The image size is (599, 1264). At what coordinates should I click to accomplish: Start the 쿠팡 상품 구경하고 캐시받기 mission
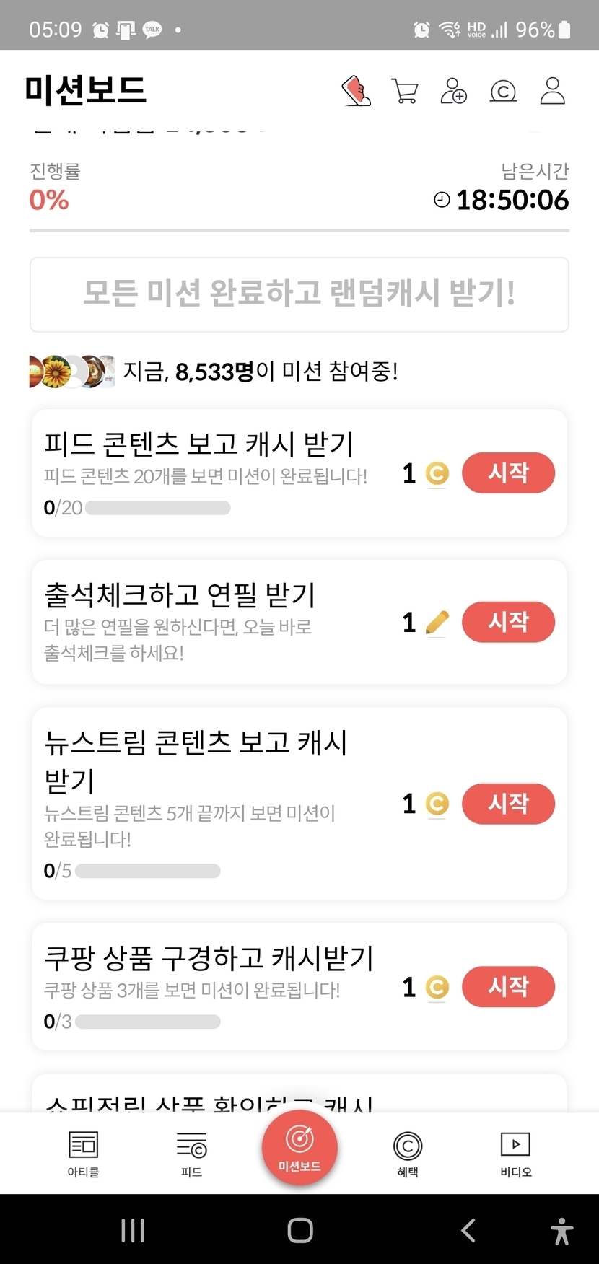coord(508,986)
